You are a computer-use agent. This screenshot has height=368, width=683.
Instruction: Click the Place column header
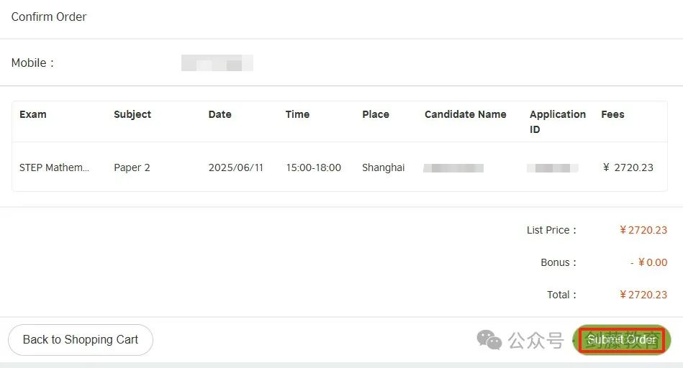pos(376,114)
